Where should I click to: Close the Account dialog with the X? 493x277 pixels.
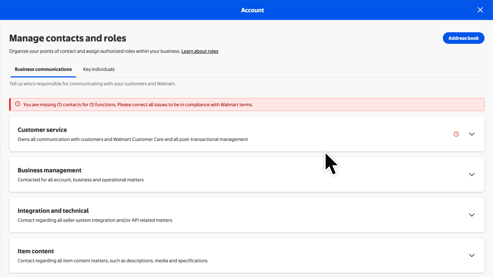(x=480, y=10)
